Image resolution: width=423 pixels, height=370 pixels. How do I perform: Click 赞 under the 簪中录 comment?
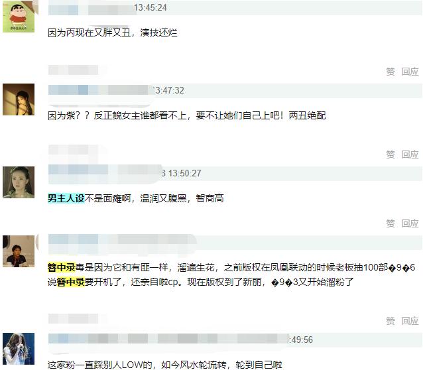click(390, 321)
